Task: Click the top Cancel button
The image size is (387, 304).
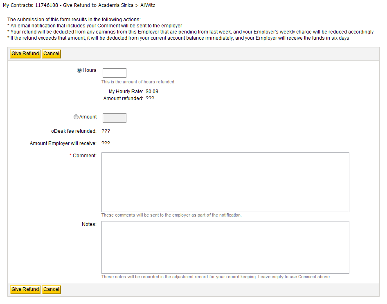Action: point(51,54)
